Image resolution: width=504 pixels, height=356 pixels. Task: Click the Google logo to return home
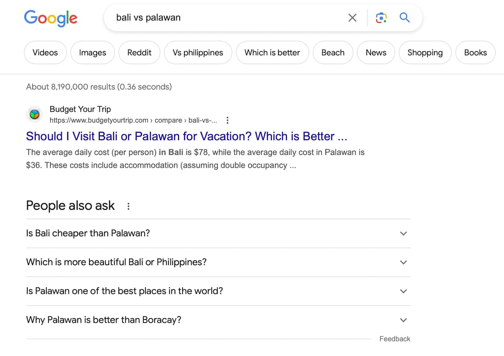(x=51, y=18)
